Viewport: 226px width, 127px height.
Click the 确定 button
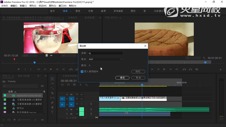(x=122, y=78)
